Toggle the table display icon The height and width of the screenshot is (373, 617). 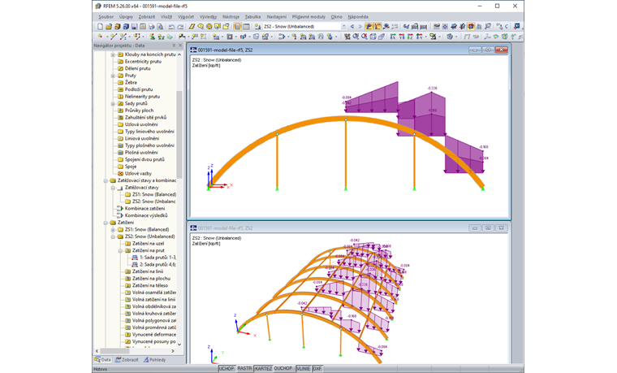tap(246, 26)
